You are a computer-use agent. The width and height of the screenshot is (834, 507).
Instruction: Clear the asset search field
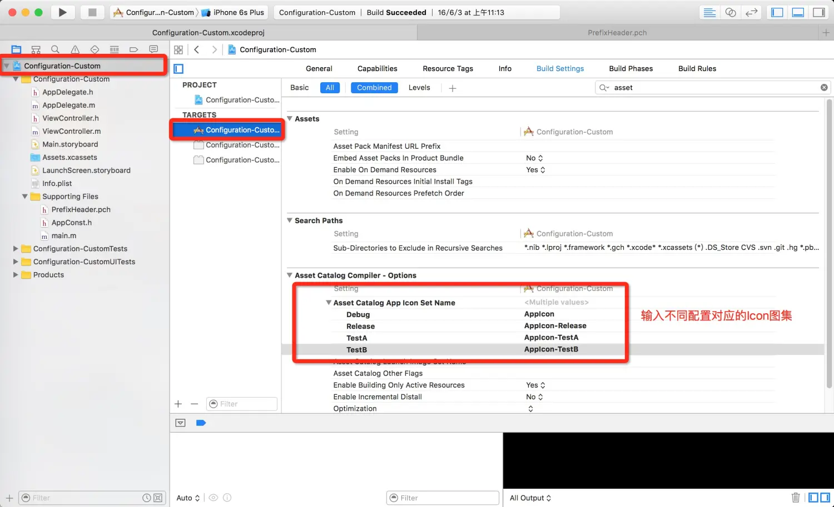(824, 87)
